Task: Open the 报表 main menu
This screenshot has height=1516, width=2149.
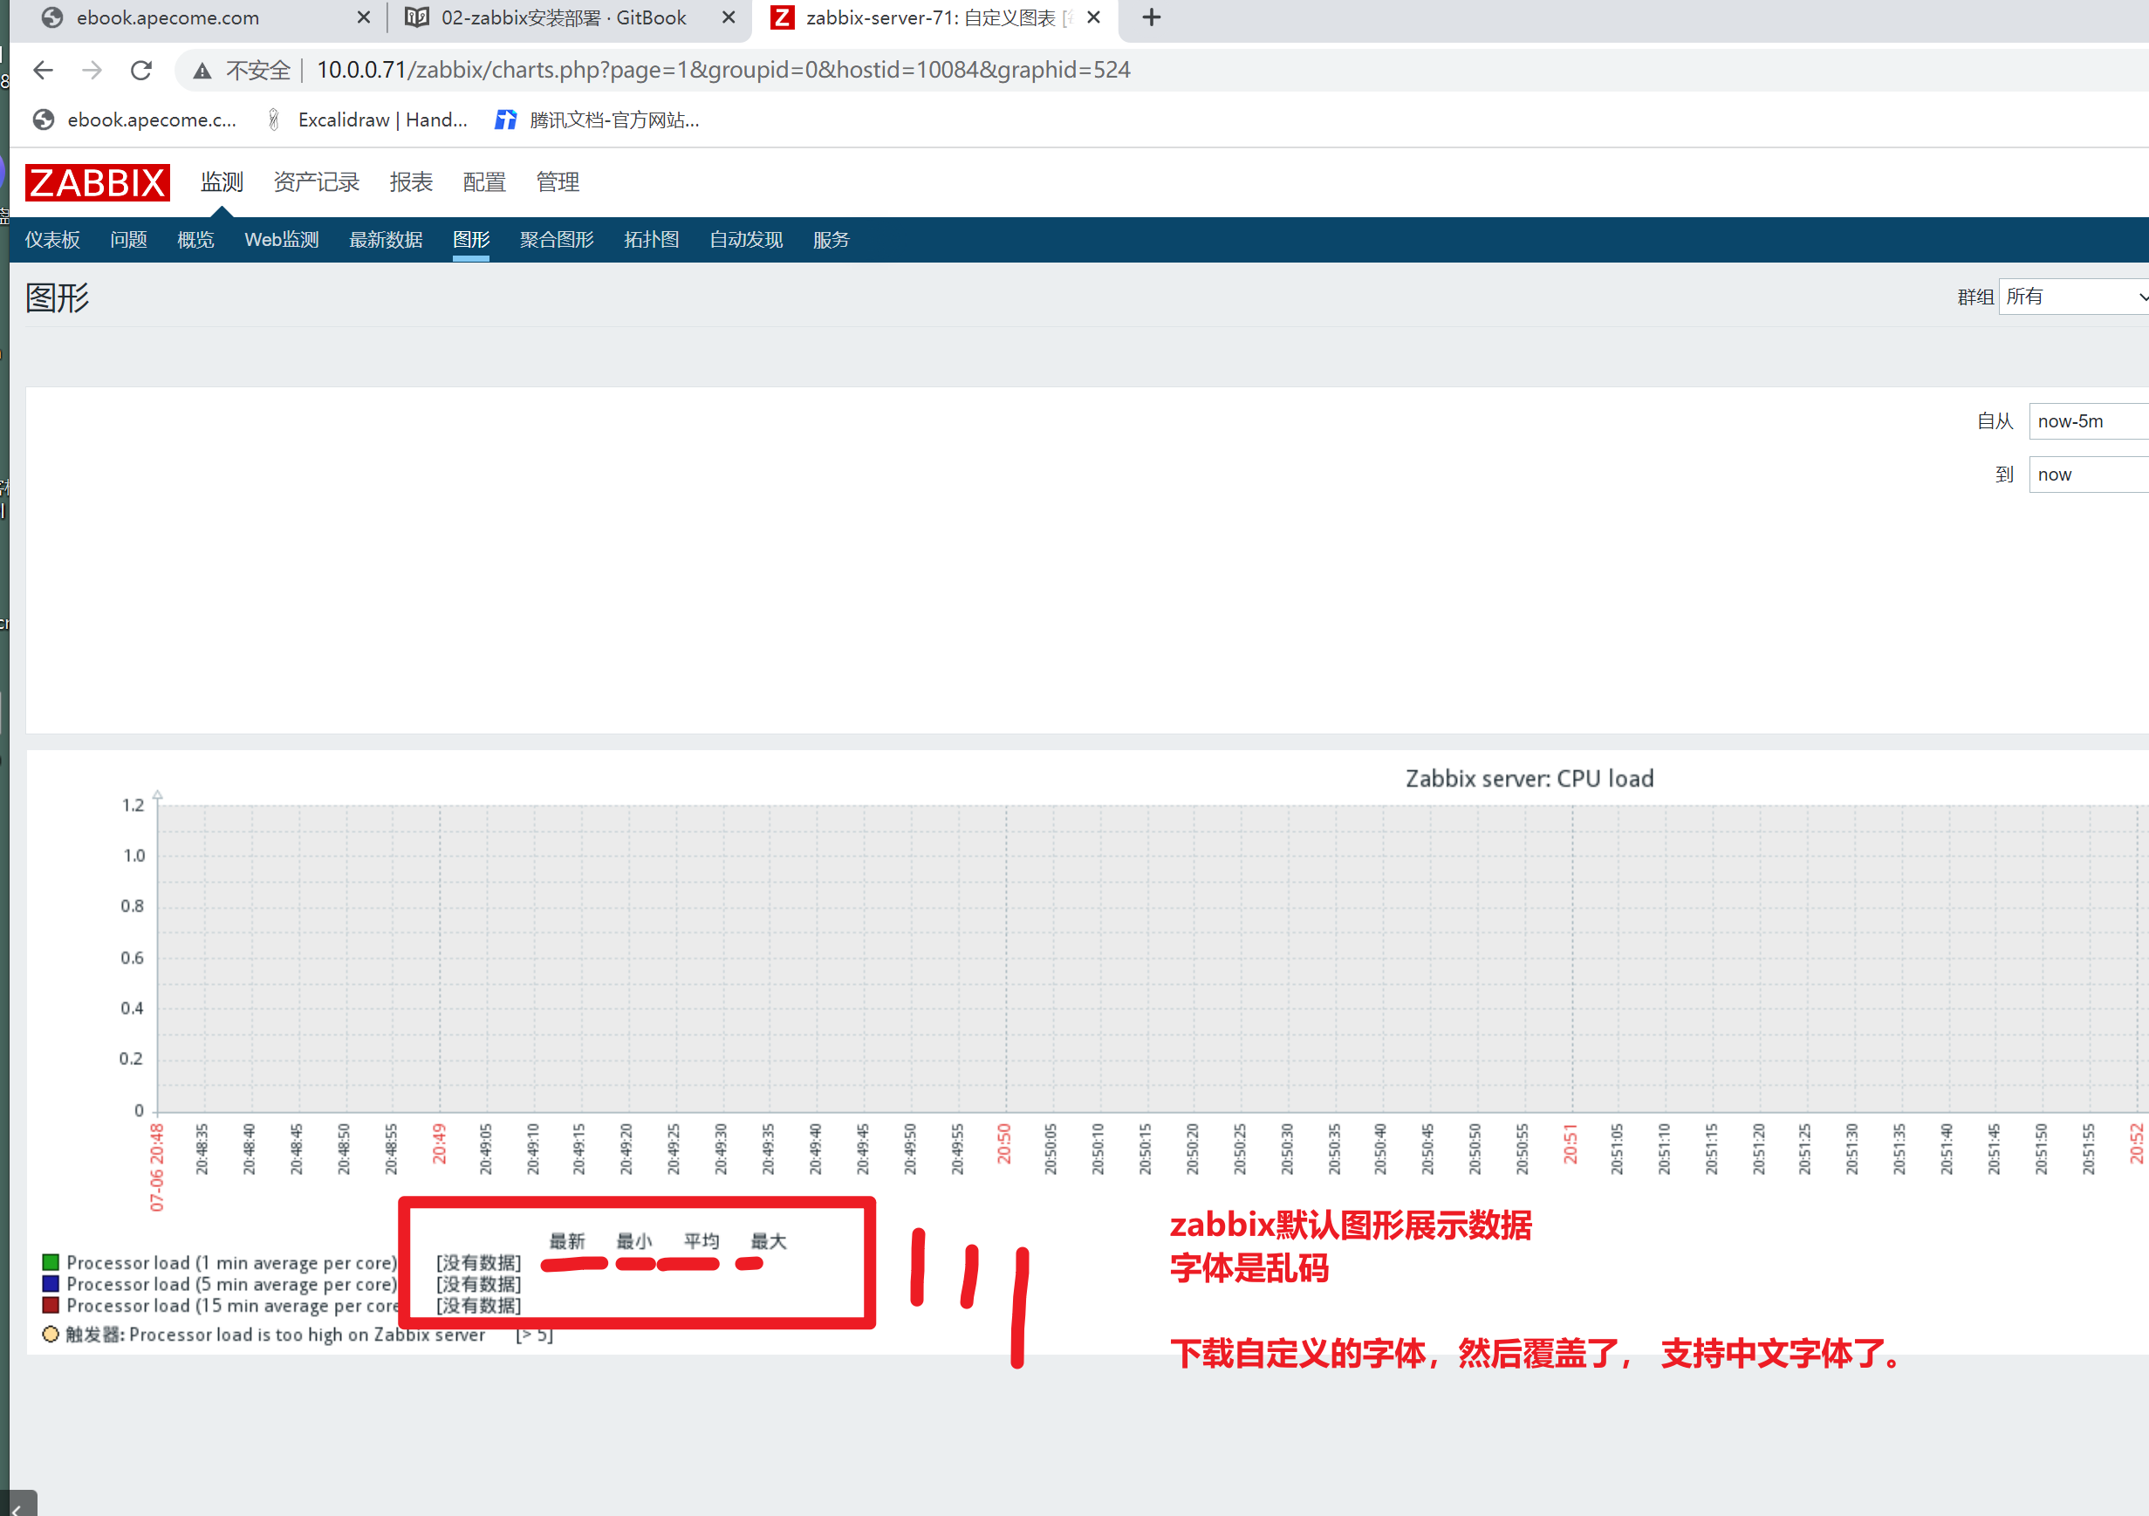Action: tap(411, 181)
